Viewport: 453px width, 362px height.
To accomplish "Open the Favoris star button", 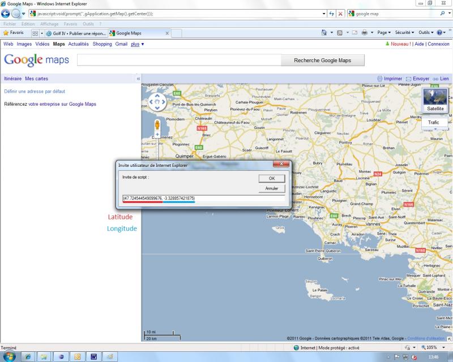I will [13, 33].
